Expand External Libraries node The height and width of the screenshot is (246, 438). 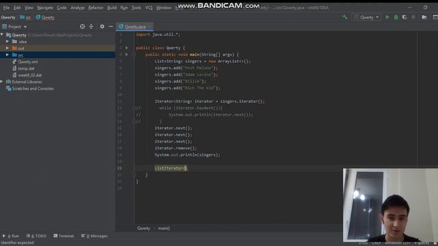(2, 82)
